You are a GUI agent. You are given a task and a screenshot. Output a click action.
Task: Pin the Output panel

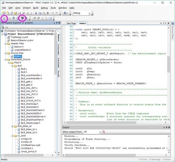point(167,127)
